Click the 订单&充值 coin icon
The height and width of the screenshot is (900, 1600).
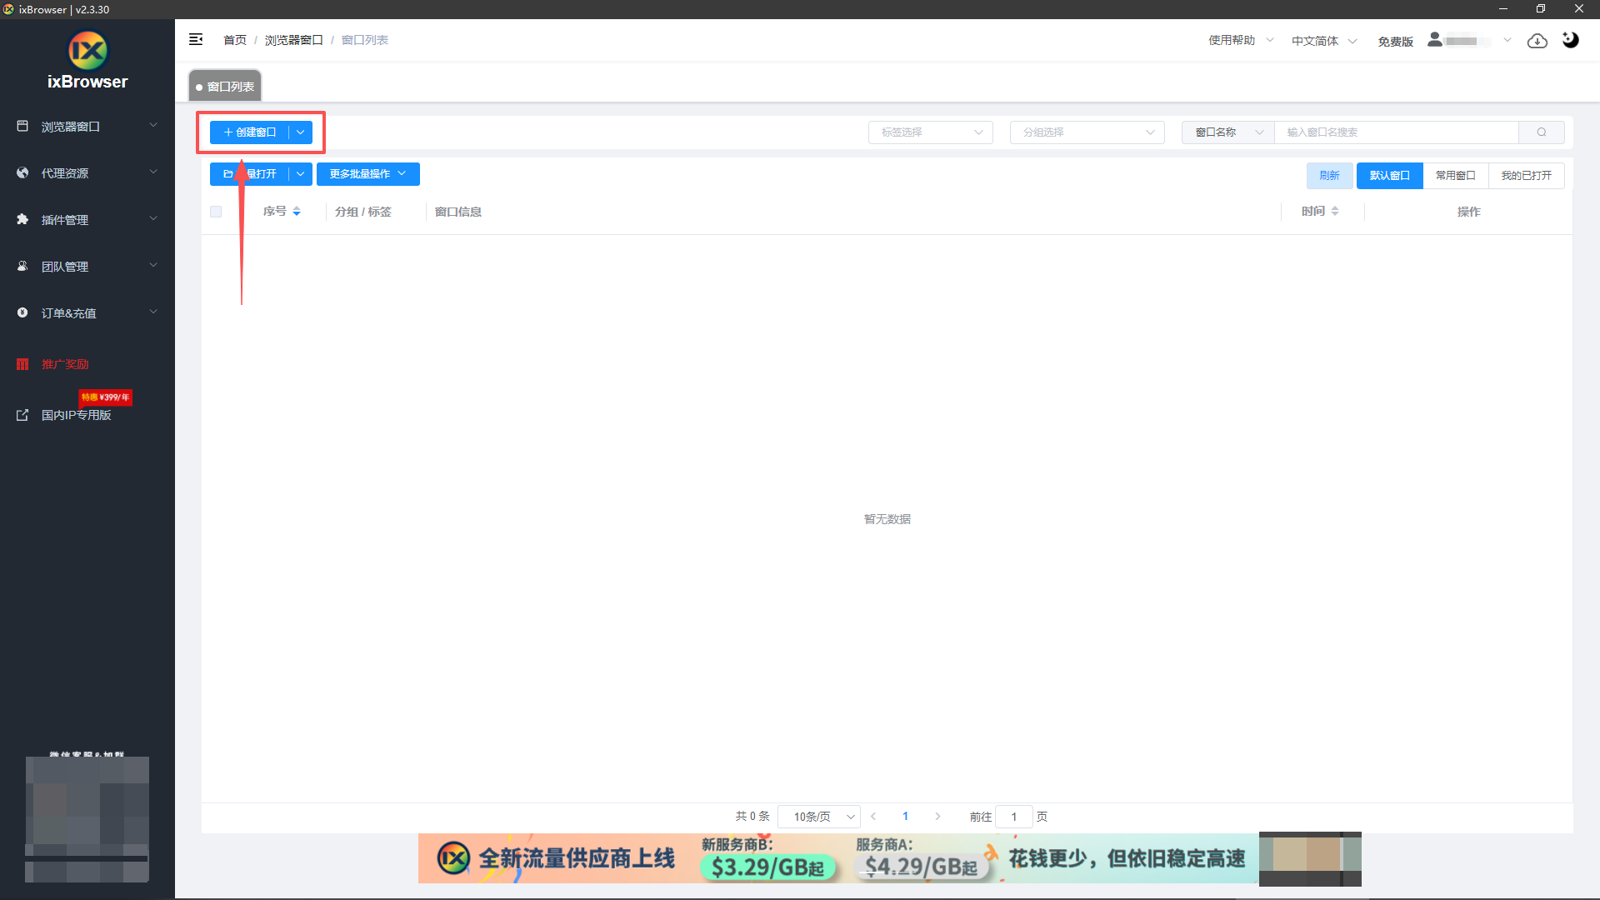pos(22,312)
